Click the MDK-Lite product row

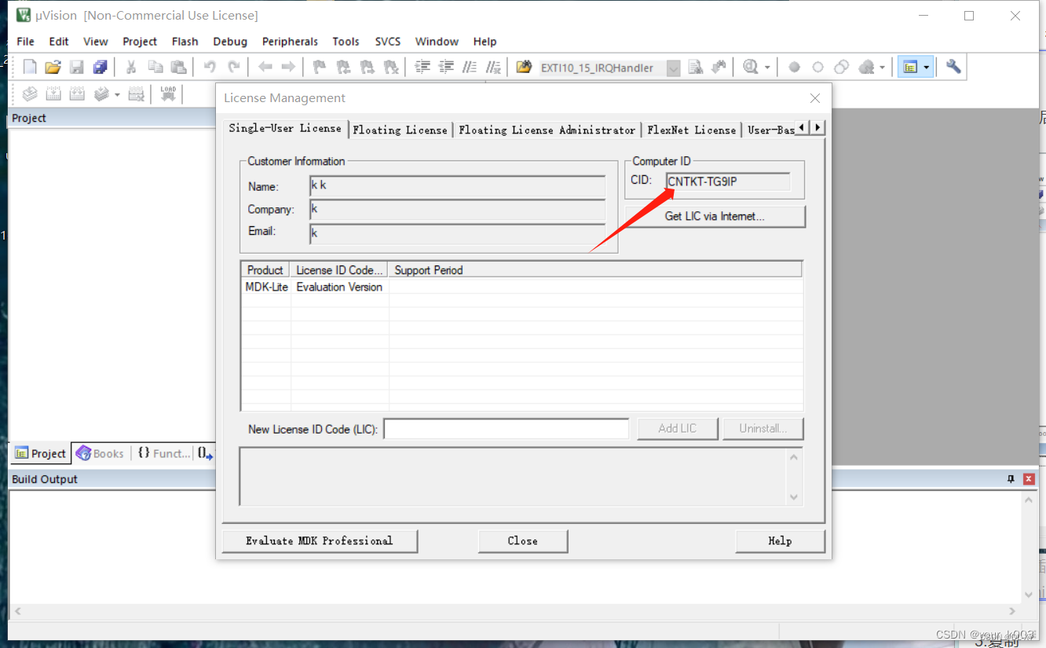[522, 287]
